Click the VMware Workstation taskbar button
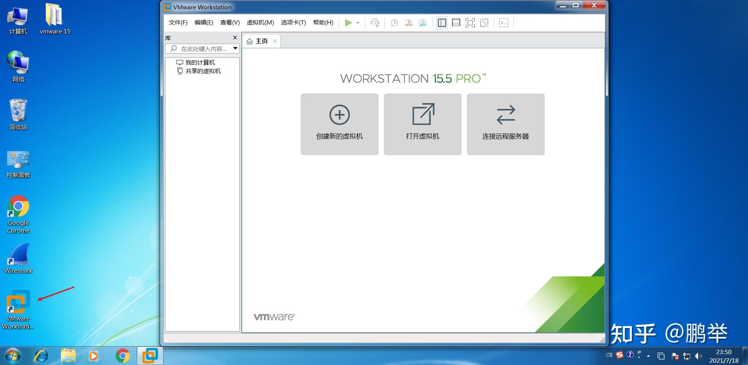The width and height of the screenshot is (748, 365). [150, 356]
